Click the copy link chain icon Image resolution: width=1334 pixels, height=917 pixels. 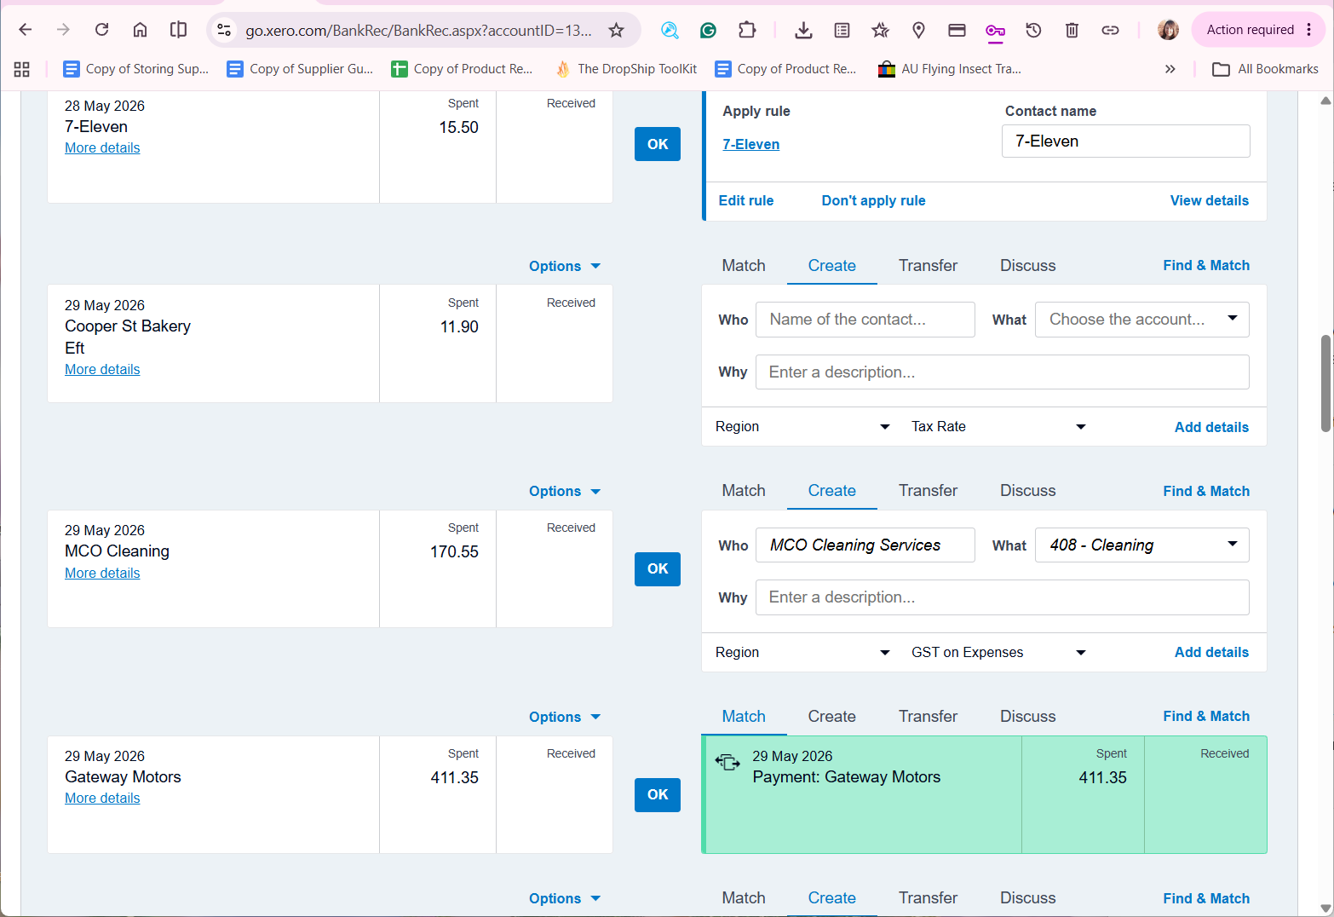(1110, 31)
